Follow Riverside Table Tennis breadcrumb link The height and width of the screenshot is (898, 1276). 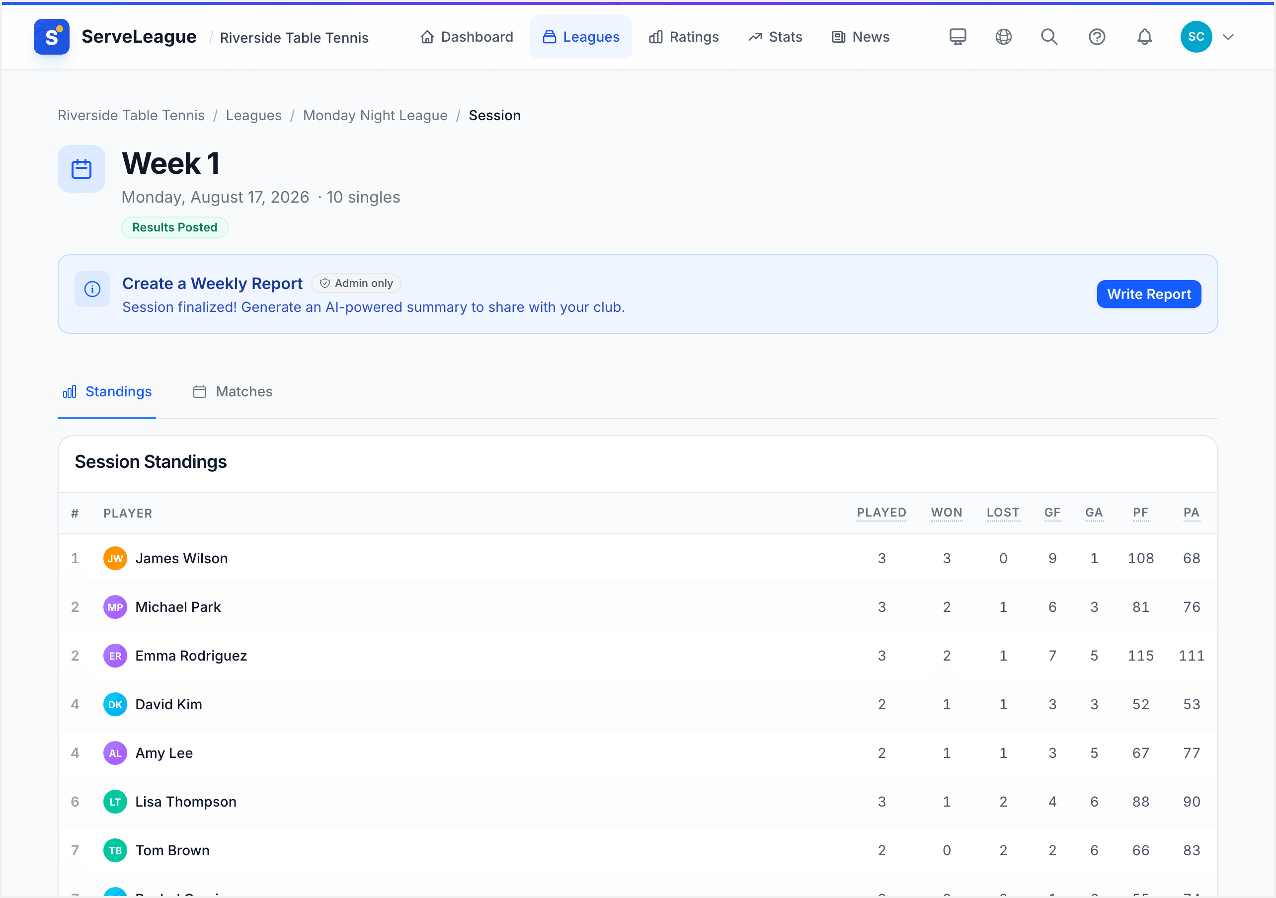pyautogui.click(x=131, y=115)
